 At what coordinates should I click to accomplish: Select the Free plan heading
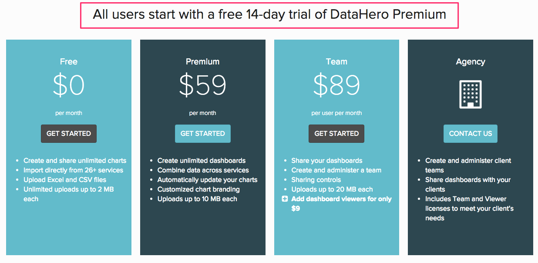pyautogui.click(x=69, y=62)
